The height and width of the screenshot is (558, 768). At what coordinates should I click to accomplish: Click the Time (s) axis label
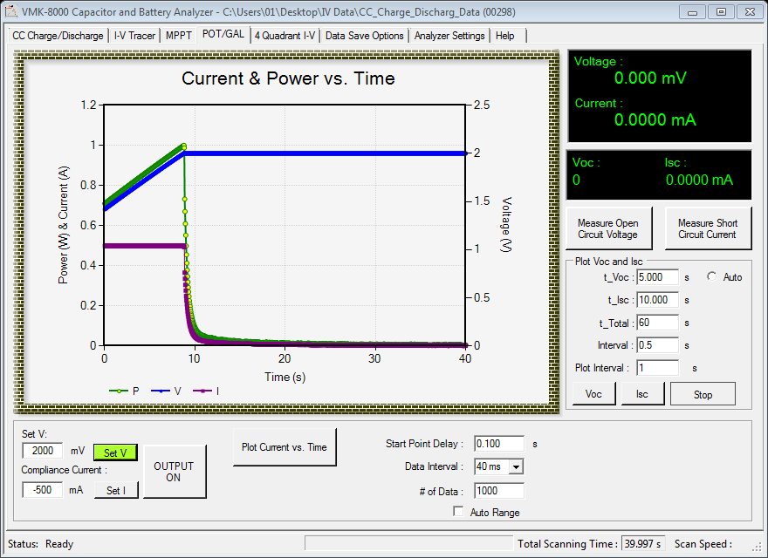coord(285,377)
